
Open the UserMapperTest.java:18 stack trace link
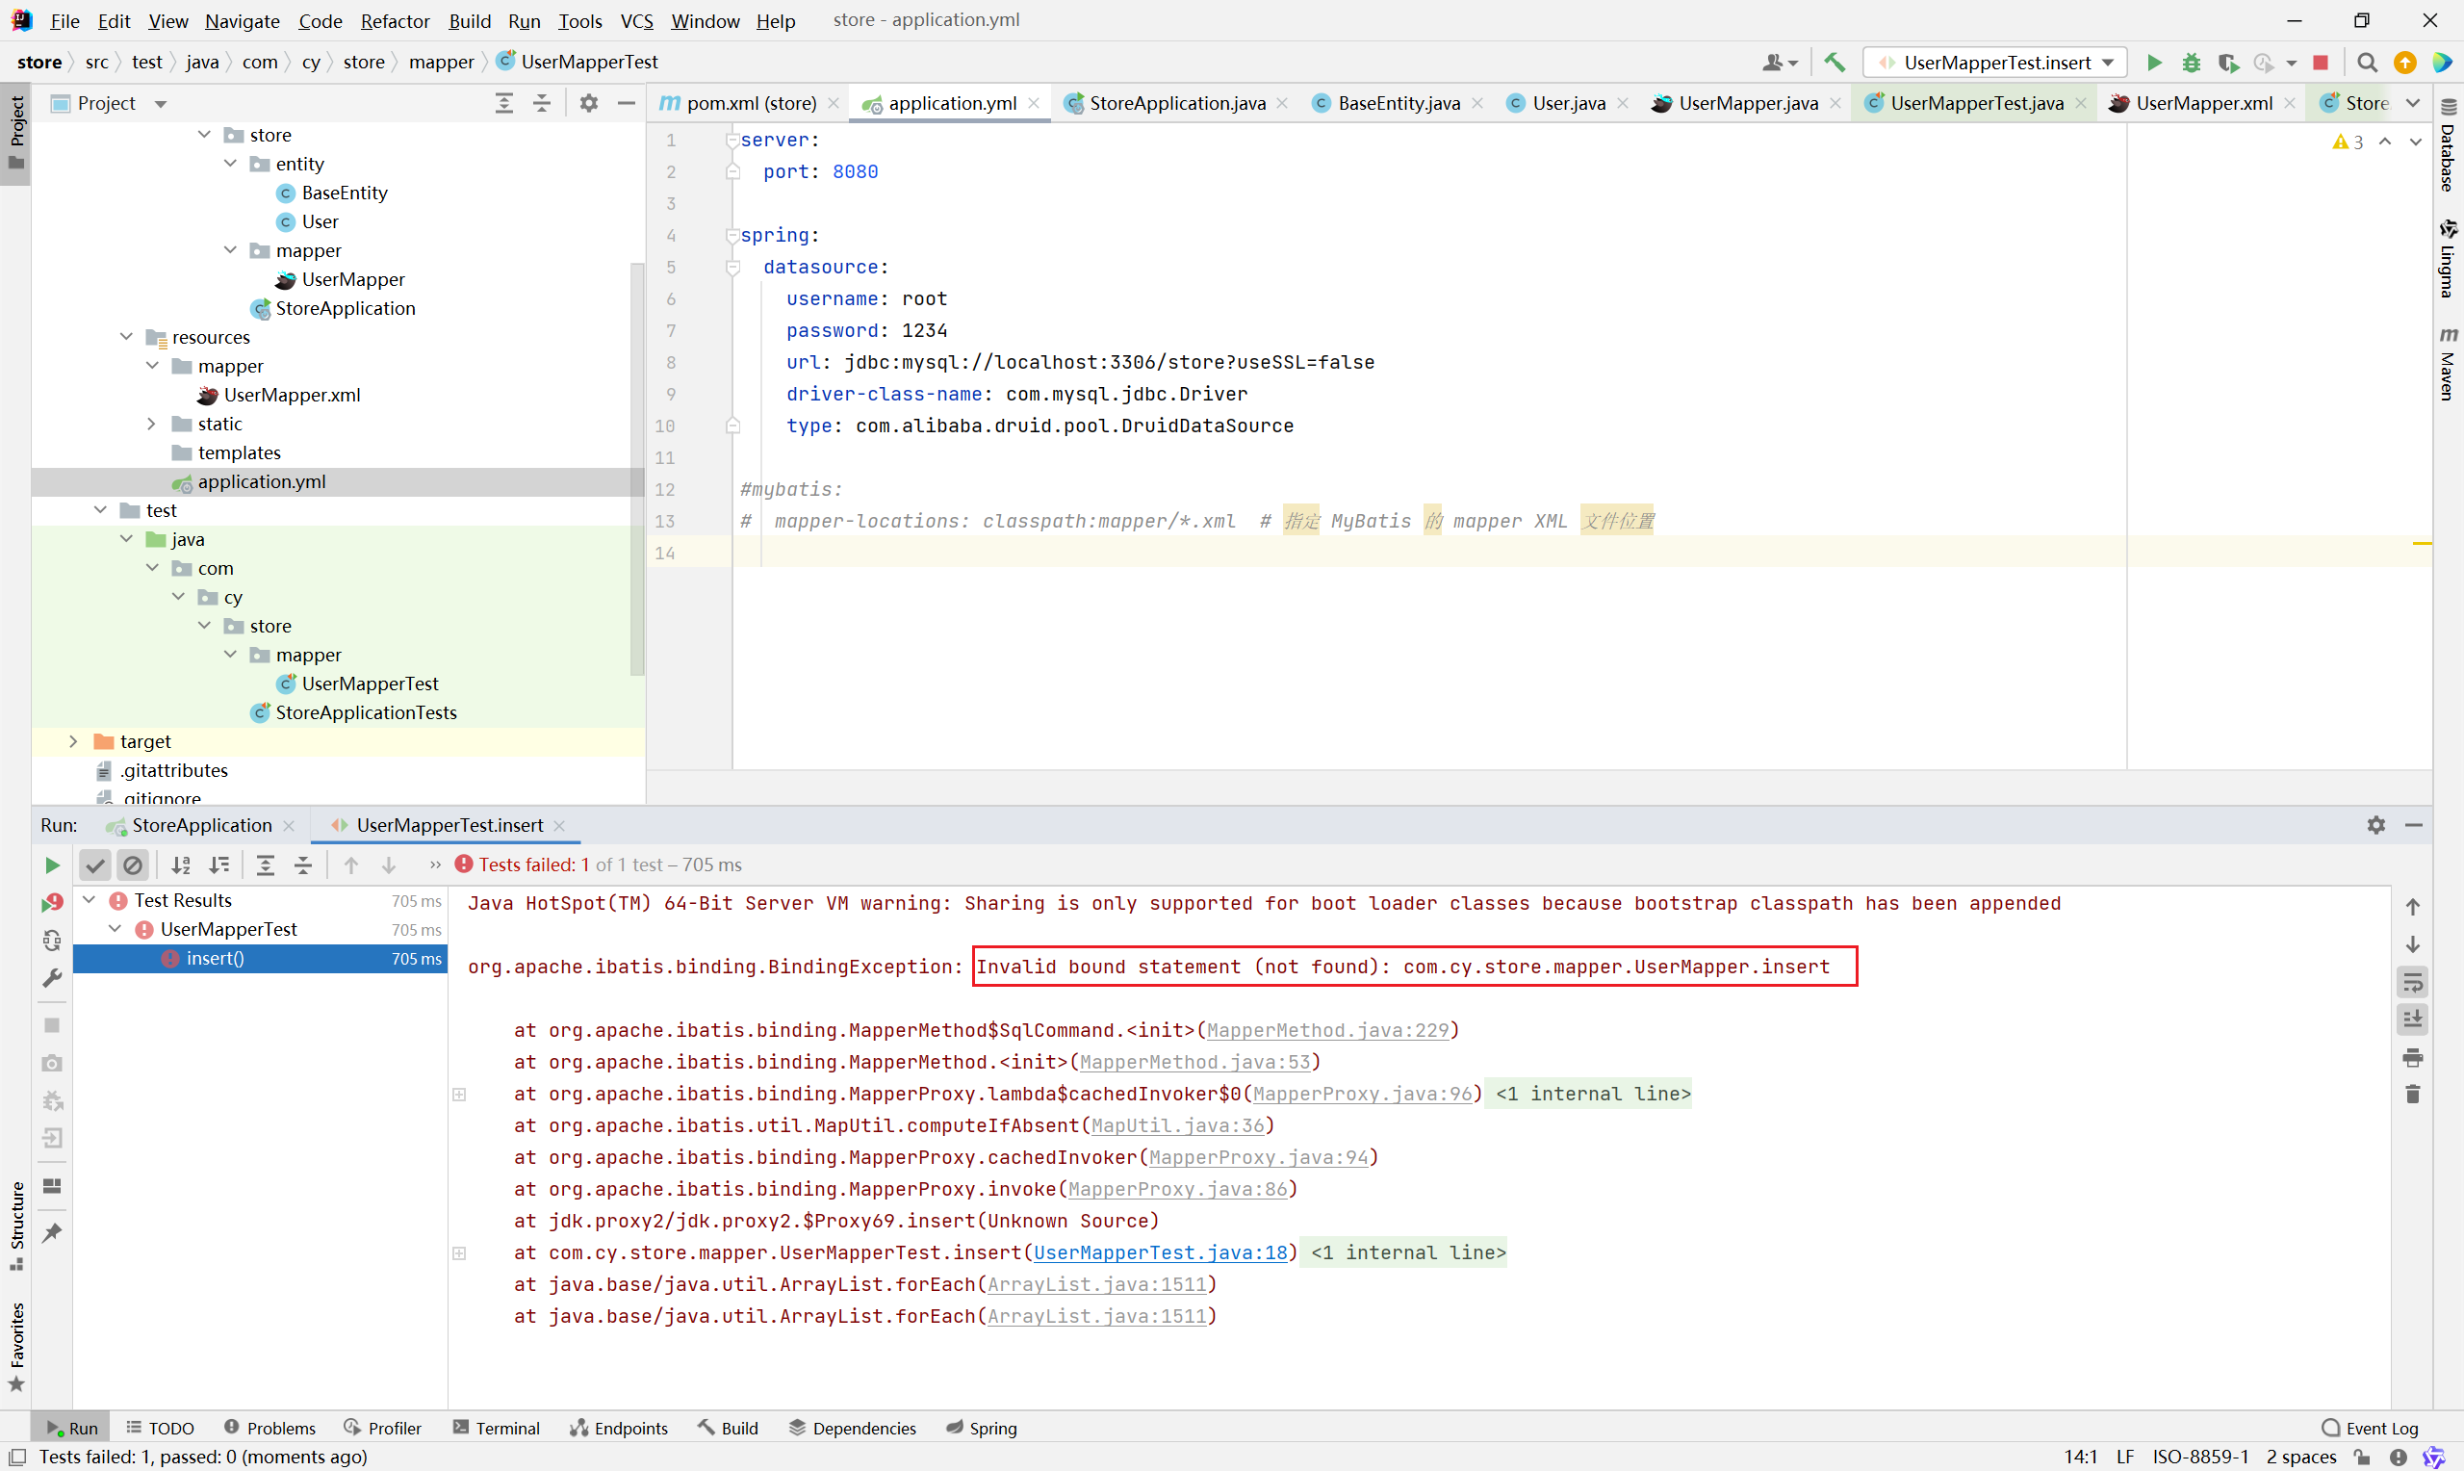click(x=1159, y=1252)
